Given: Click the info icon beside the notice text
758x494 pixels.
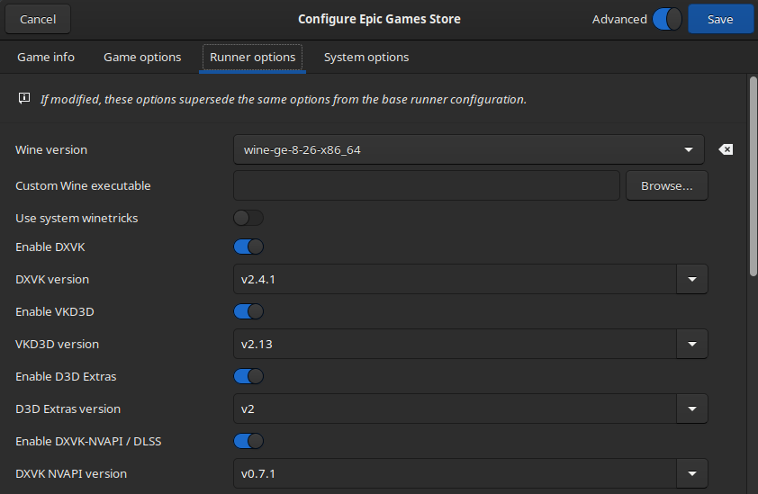Looking at the screenshot, I should tap(24, 99).
